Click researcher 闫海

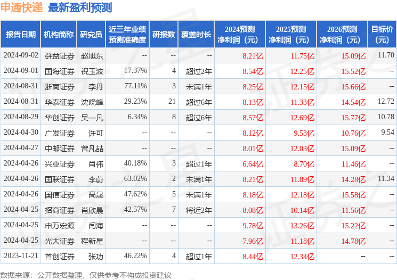point(96,226)
